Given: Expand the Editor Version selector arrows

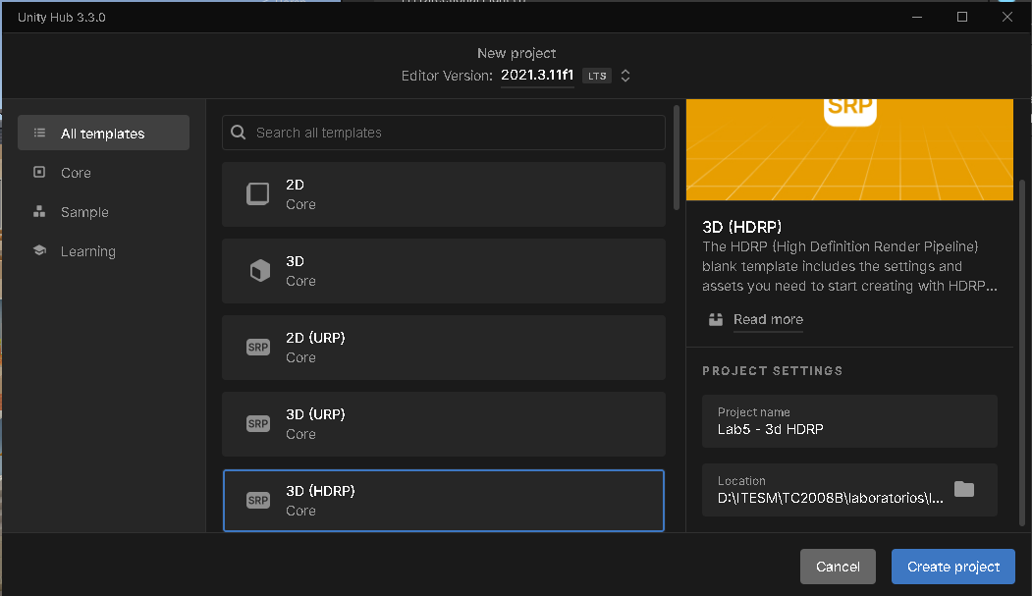Looking at the screenshot, I should click(625, 76).
